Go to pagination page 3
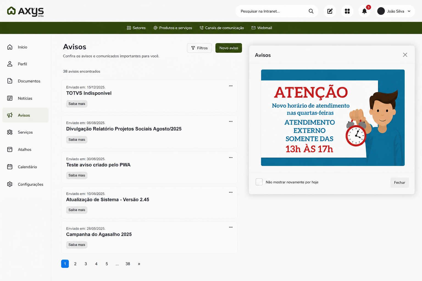This screenshot has height=281, width=422. click(x=86, y=264)
